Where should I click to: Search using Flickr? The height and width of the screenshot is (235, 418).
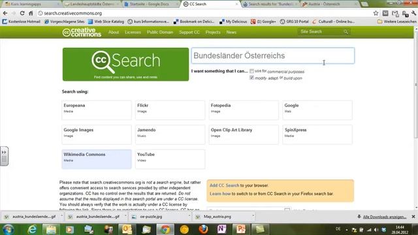170,110
